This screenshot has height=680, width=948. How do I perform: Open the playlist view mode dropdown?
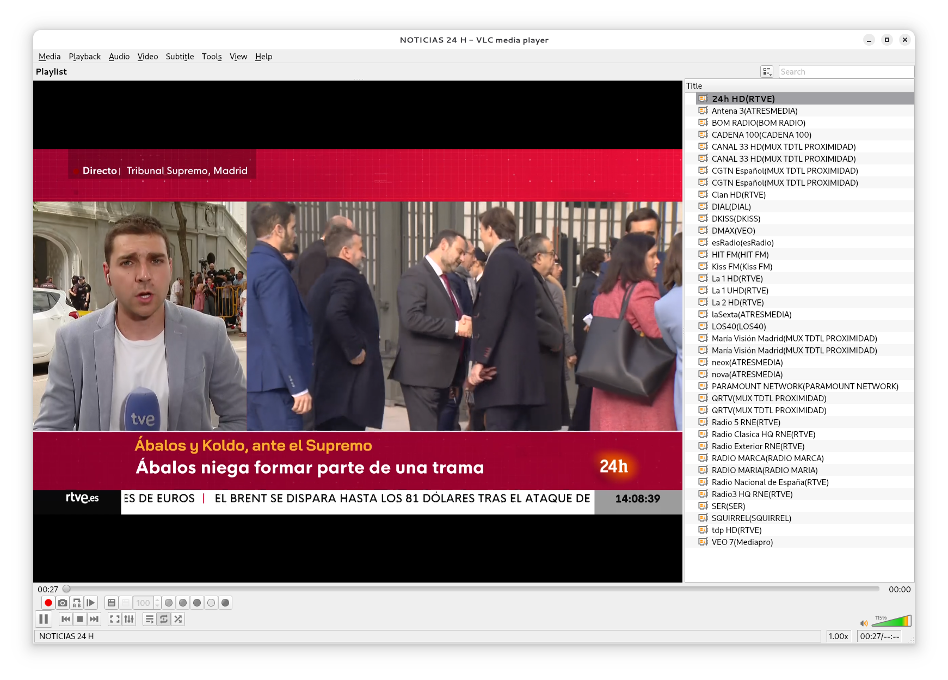point(767,72)
